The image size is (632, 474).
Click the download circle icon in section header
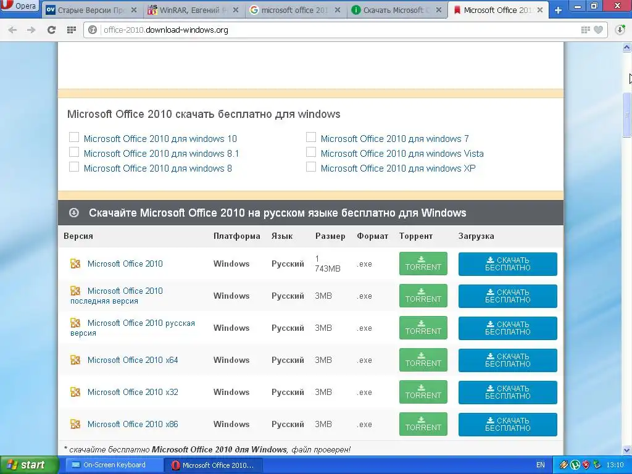click(x=74, y=212)
